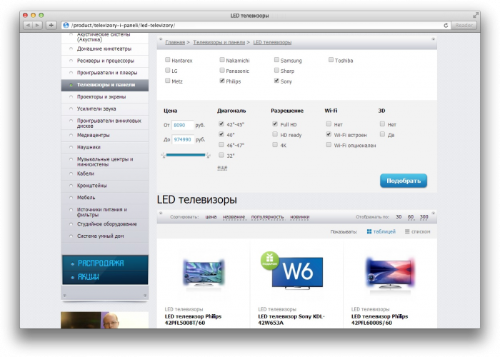Screen dimensions: 500x357
Task: Uncheck the Wi-Fi встроен checkbox
Action: point(329,134)
